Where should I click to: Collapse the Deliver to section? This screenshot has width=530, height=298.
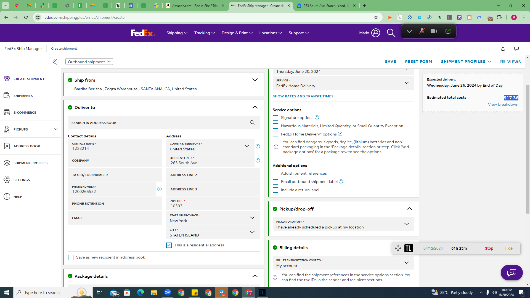(x=255, y=107)
